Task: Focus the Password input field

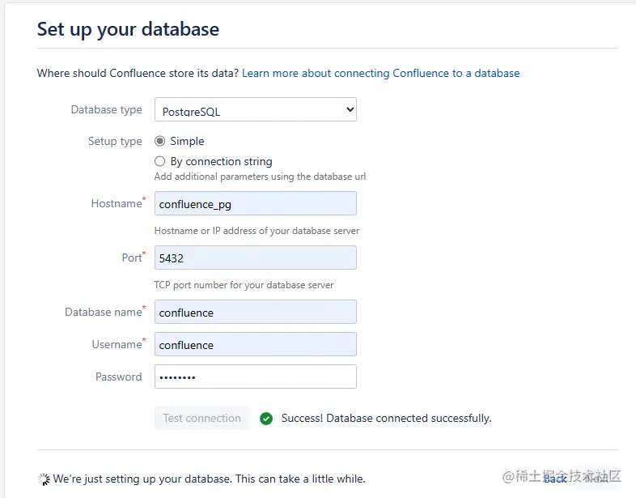Action: [x=255, y=377]
